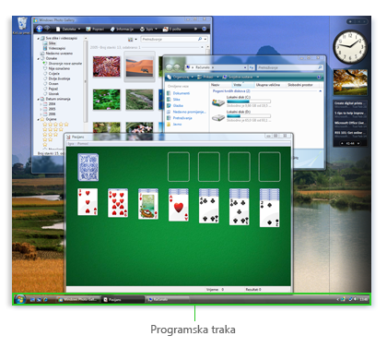
Task: Filter by five-star rating
Action: pos(55,125)
